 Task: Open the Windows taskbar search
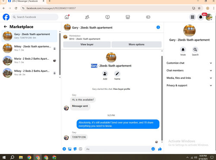[12, 157]
